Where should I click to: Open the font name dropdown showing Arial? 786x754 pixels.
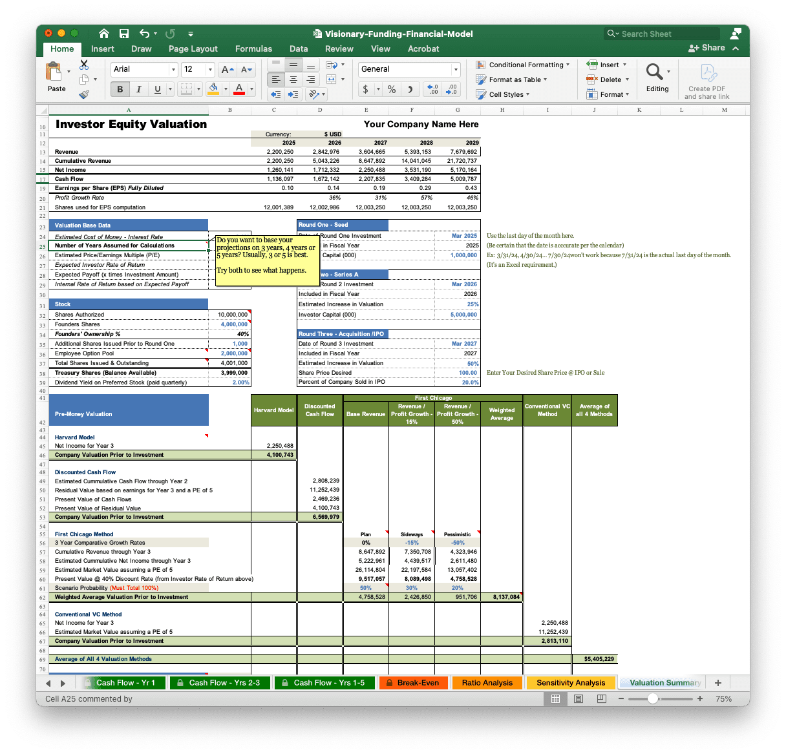coord(173,70)
